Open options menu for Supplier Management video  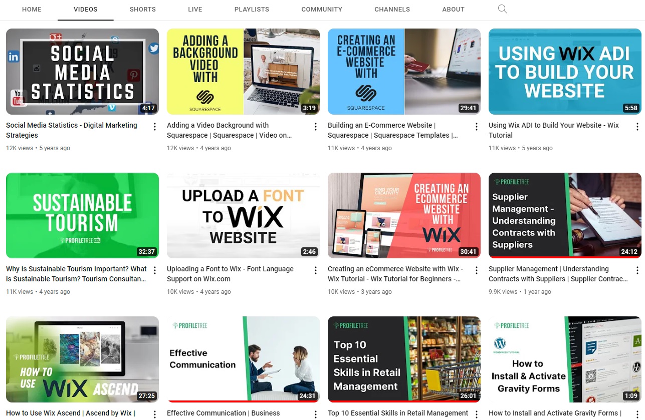[637, 270]
